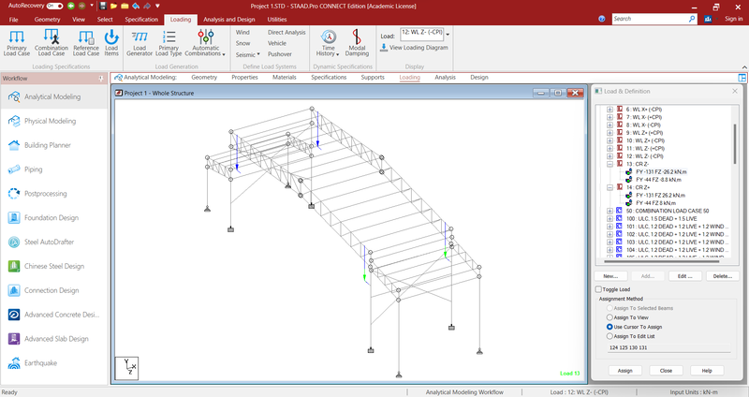Collapse load case 14: CR Z+
749x397 pixels.
[610, 187]
